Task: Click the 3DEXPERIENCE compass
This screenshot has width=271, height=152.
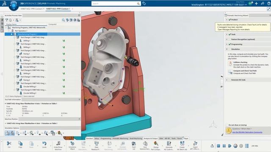Action: pos(14,5)
